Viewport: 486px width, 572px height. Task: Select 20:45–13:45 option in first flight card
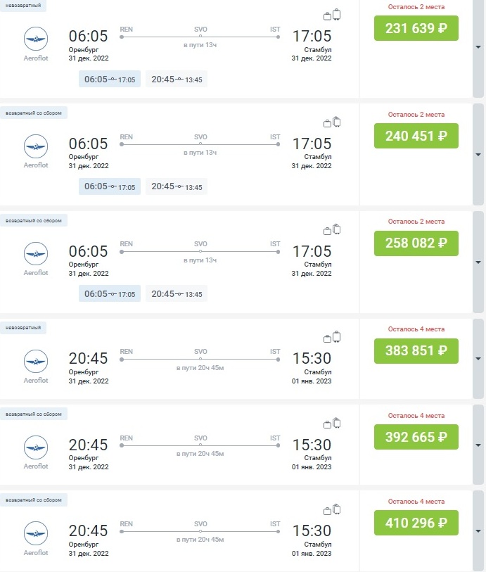(x=177, y=80)
